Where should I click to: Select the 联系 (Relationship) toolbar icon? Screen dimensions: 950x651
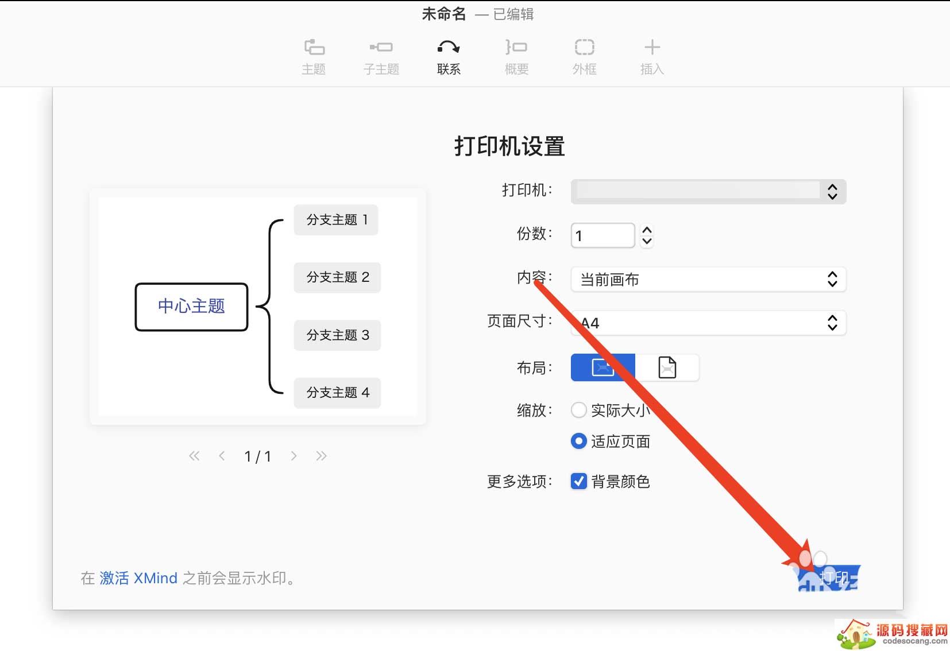449,48
